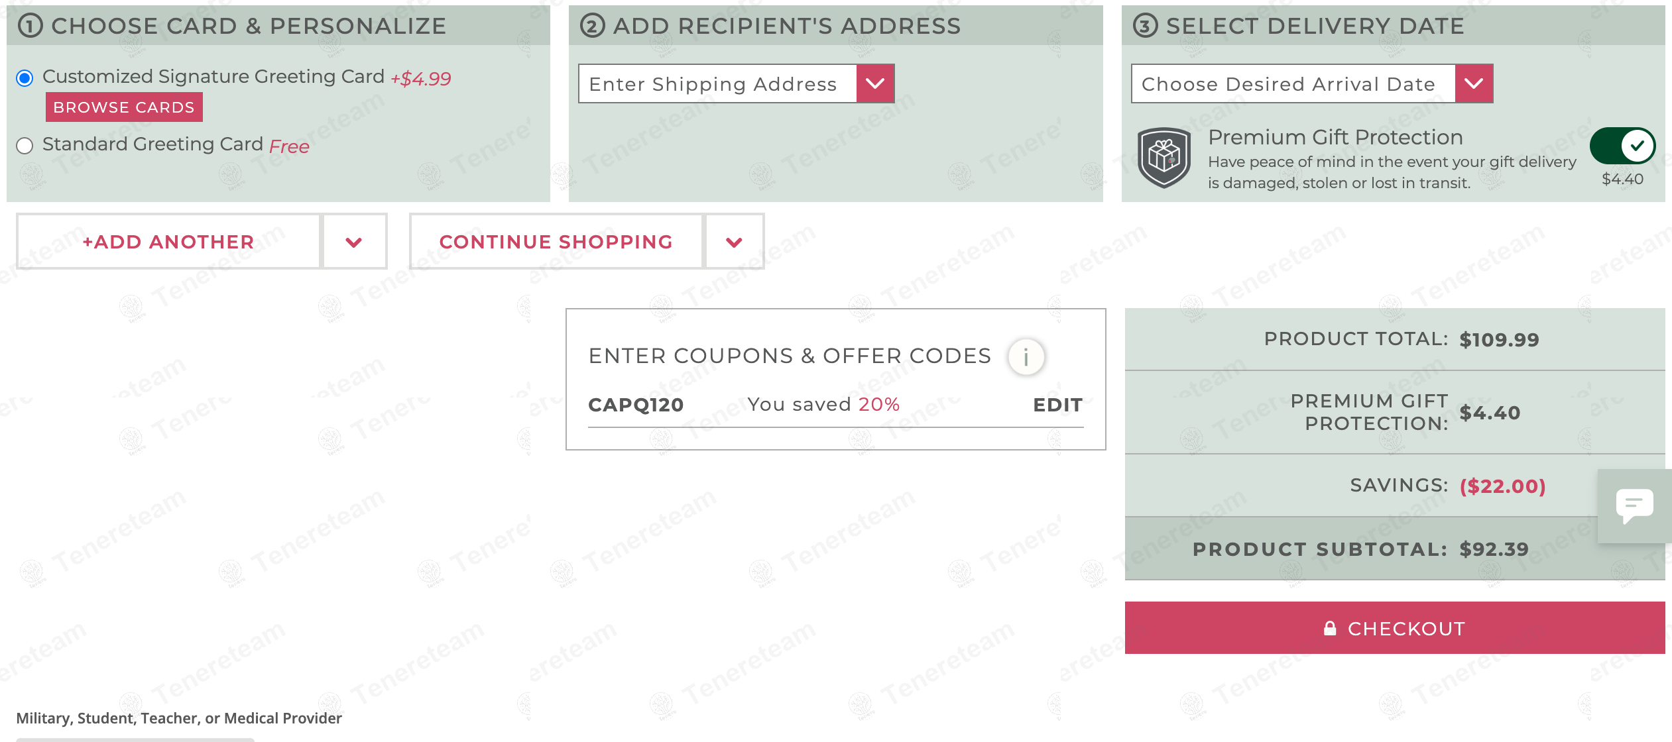1672x742 pixels.
Task: Click the Continue Shopping button
Action: point(556,242)
